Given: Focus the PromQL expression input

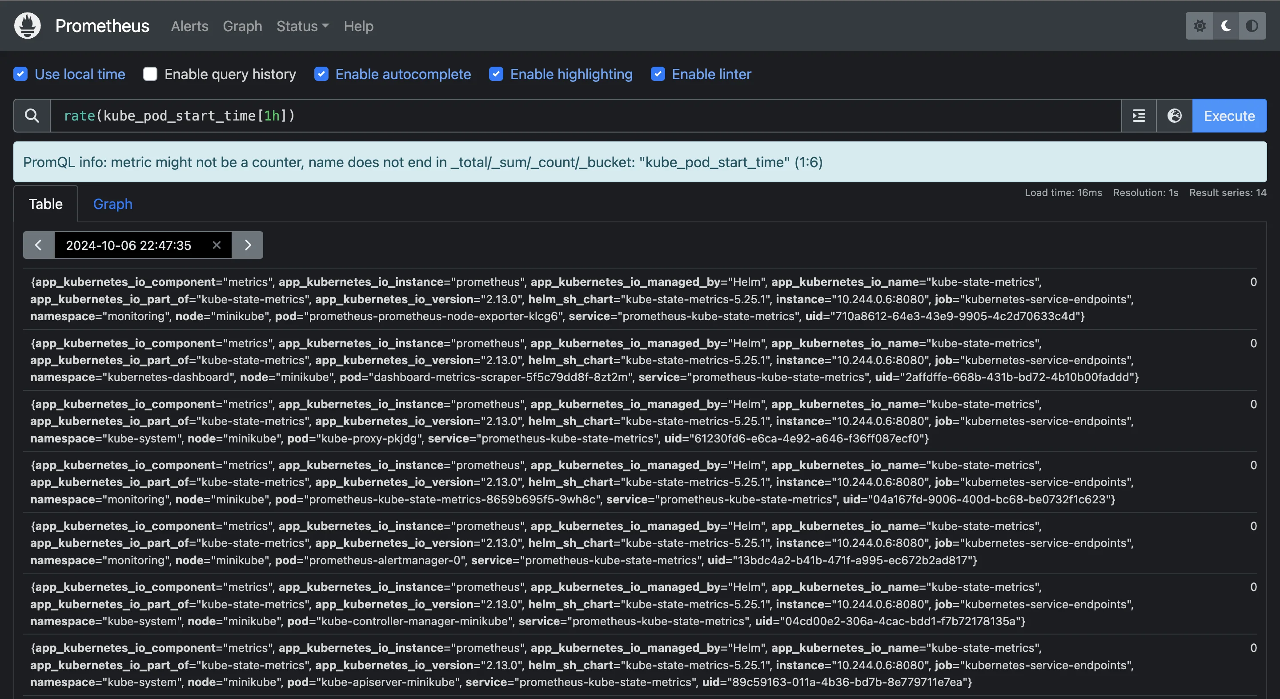Looking at the screenshot, I should pos(586,116).
